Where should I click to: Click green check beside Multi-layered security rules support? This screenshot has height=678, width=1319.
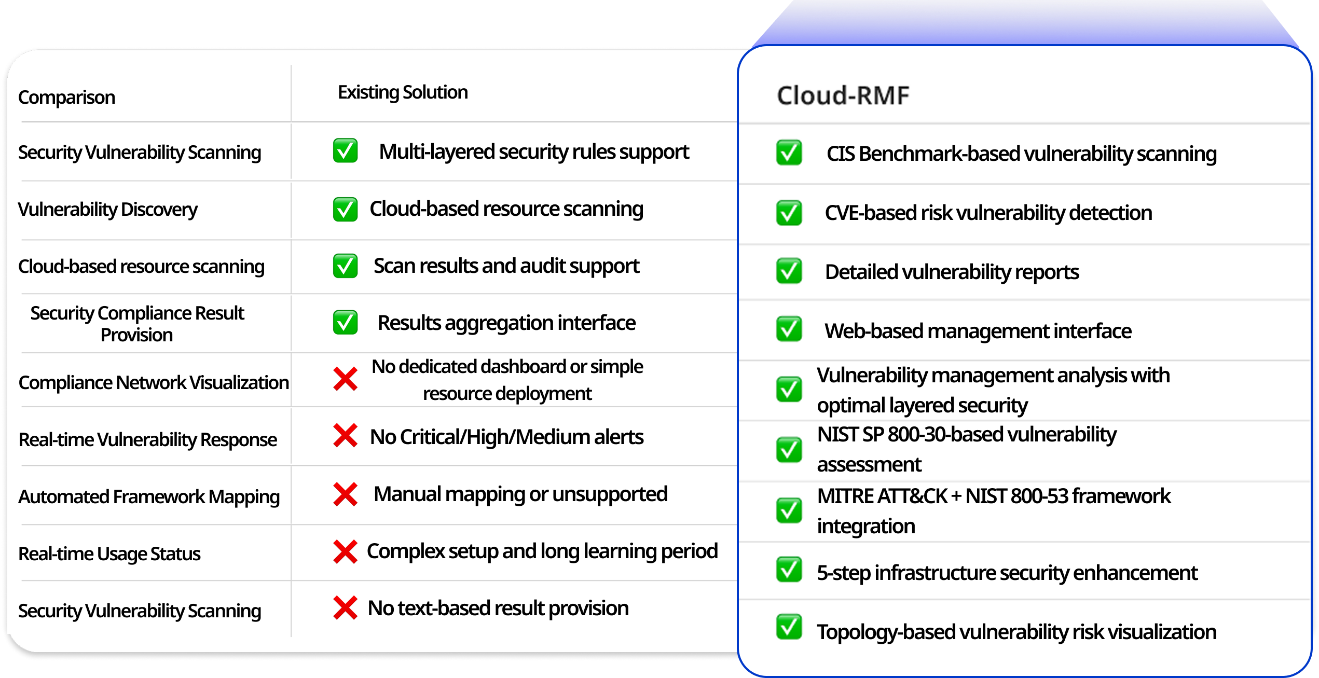[x=345, y=151]
